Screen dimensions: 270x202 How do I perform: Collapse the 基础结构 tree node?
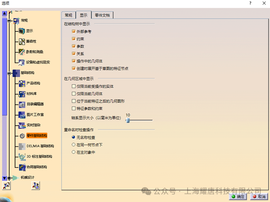9,73
